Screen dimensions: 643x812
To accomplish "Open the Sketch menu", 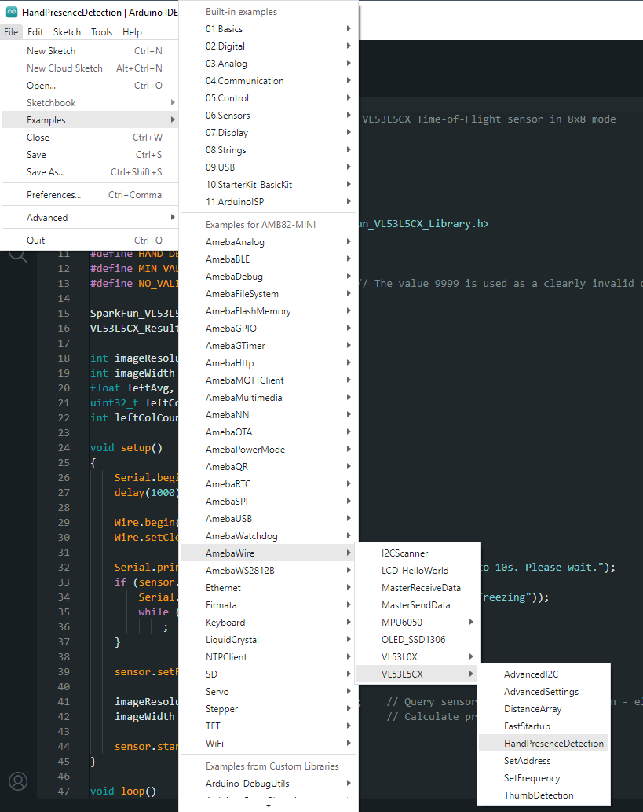I will click(67, 32).
